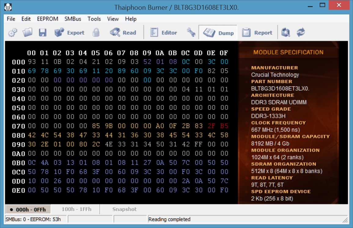Open the View menu
The height and width of the screenshot is (228, 353).
[113, 19]
